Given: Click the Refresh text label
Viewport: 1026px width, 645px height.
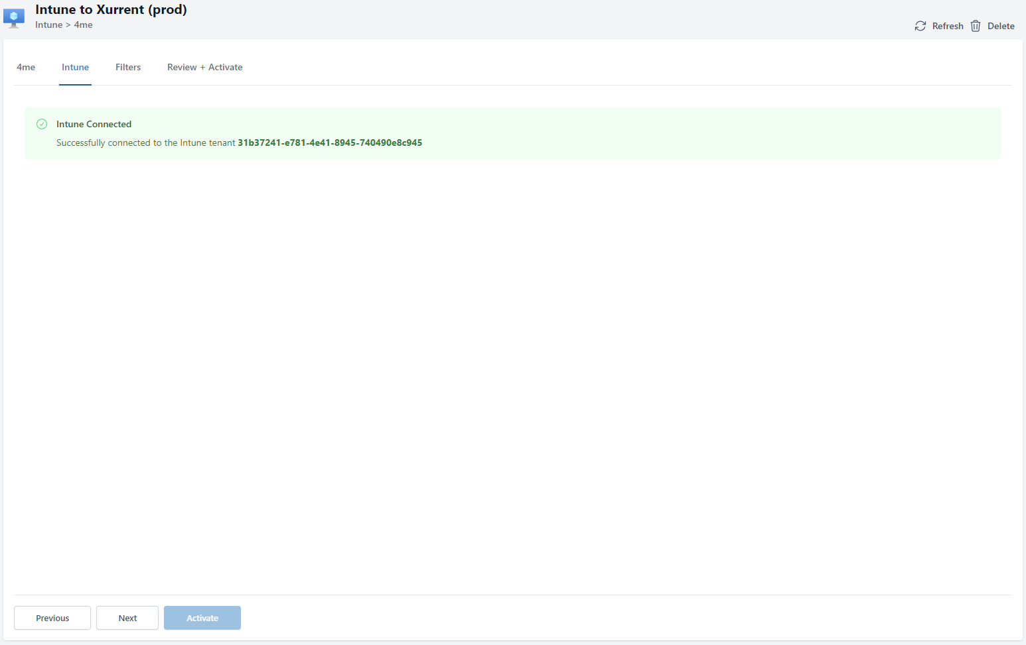Looking at the screenshot, I should pyautogui.click(x=947, y=26).
